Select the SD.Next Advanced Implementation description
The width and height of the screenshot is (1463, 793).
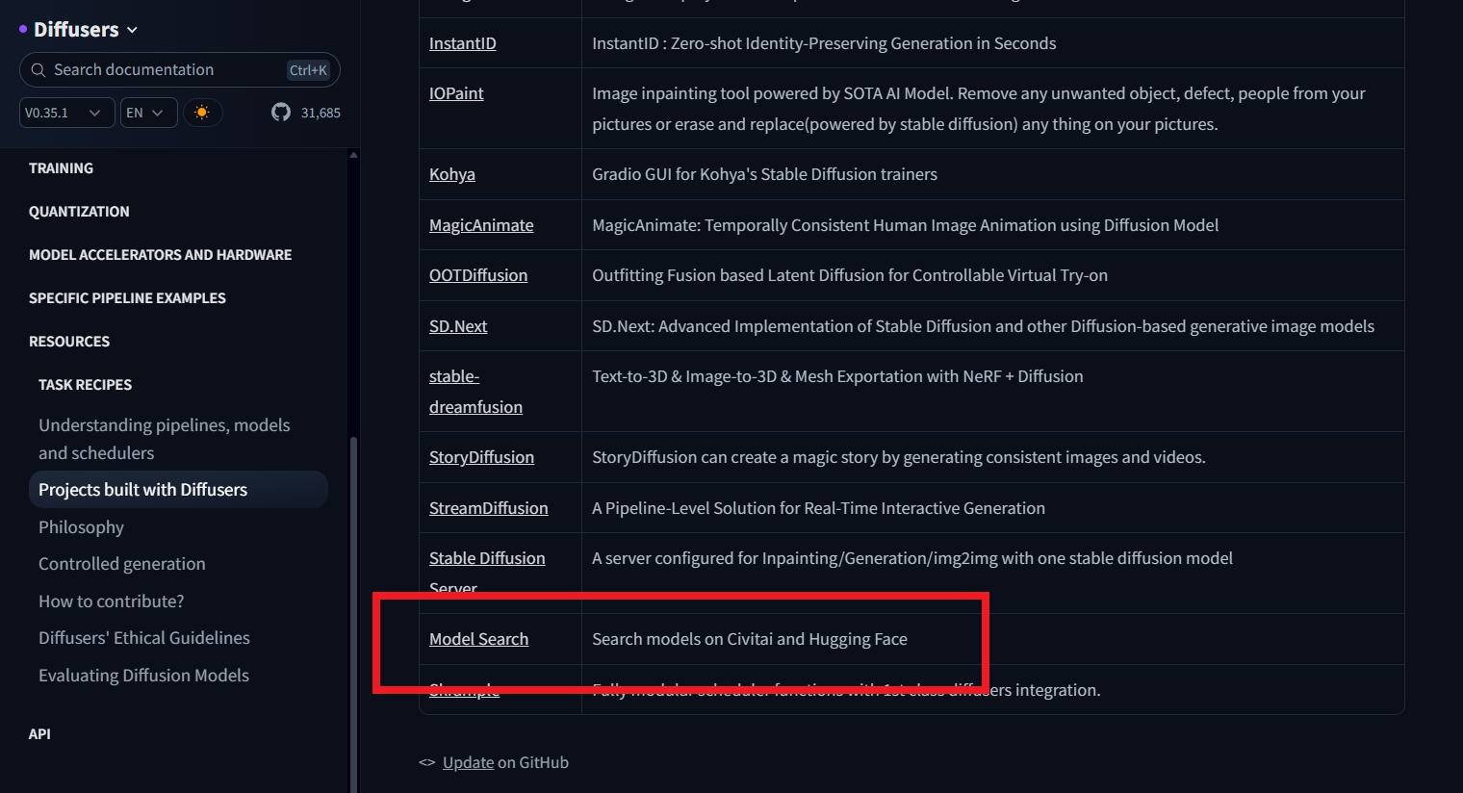983,326
